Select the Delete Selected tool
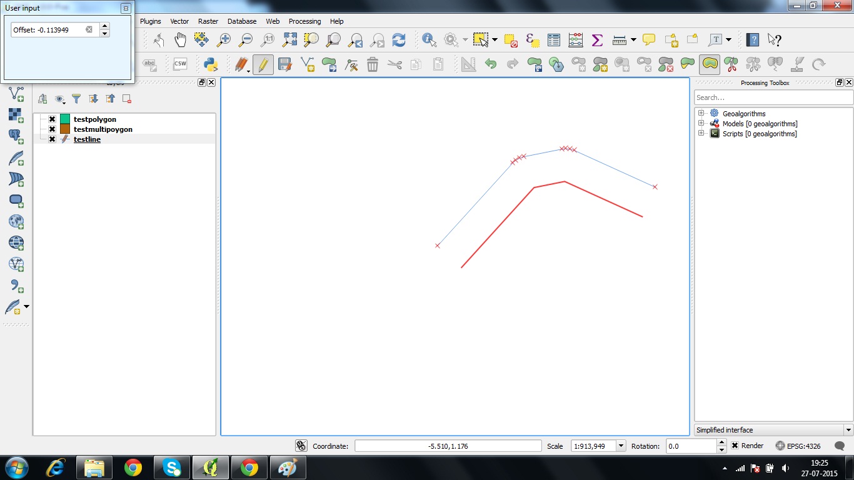Image resolution: width=854 pixels, height=480 pixels. pos(373,64)
